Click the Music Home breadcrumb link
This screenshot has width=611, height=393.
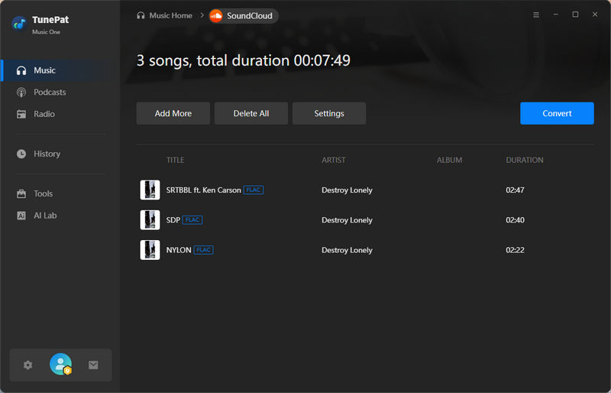(x=170, y=15)
